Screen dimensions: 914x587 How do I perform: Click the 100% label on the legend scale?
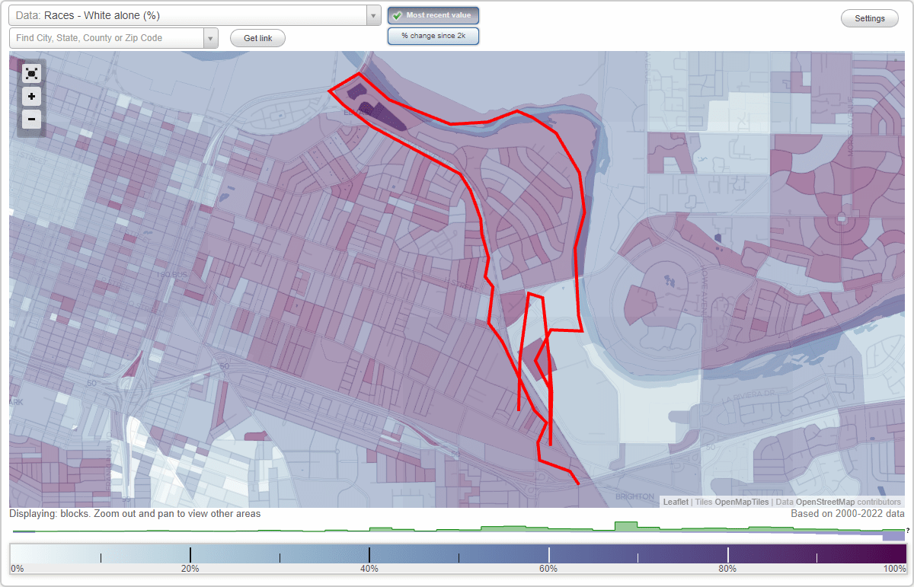tap(894, 569)
